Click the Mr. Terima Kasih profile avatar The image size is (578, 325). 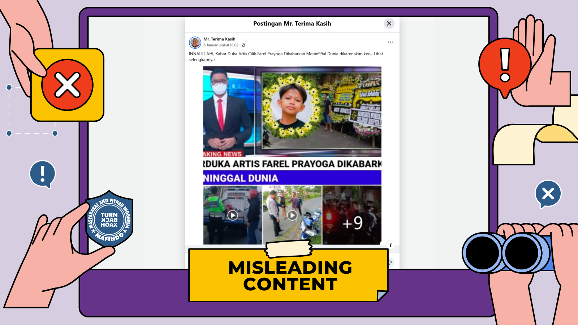(x=195, y=43)
